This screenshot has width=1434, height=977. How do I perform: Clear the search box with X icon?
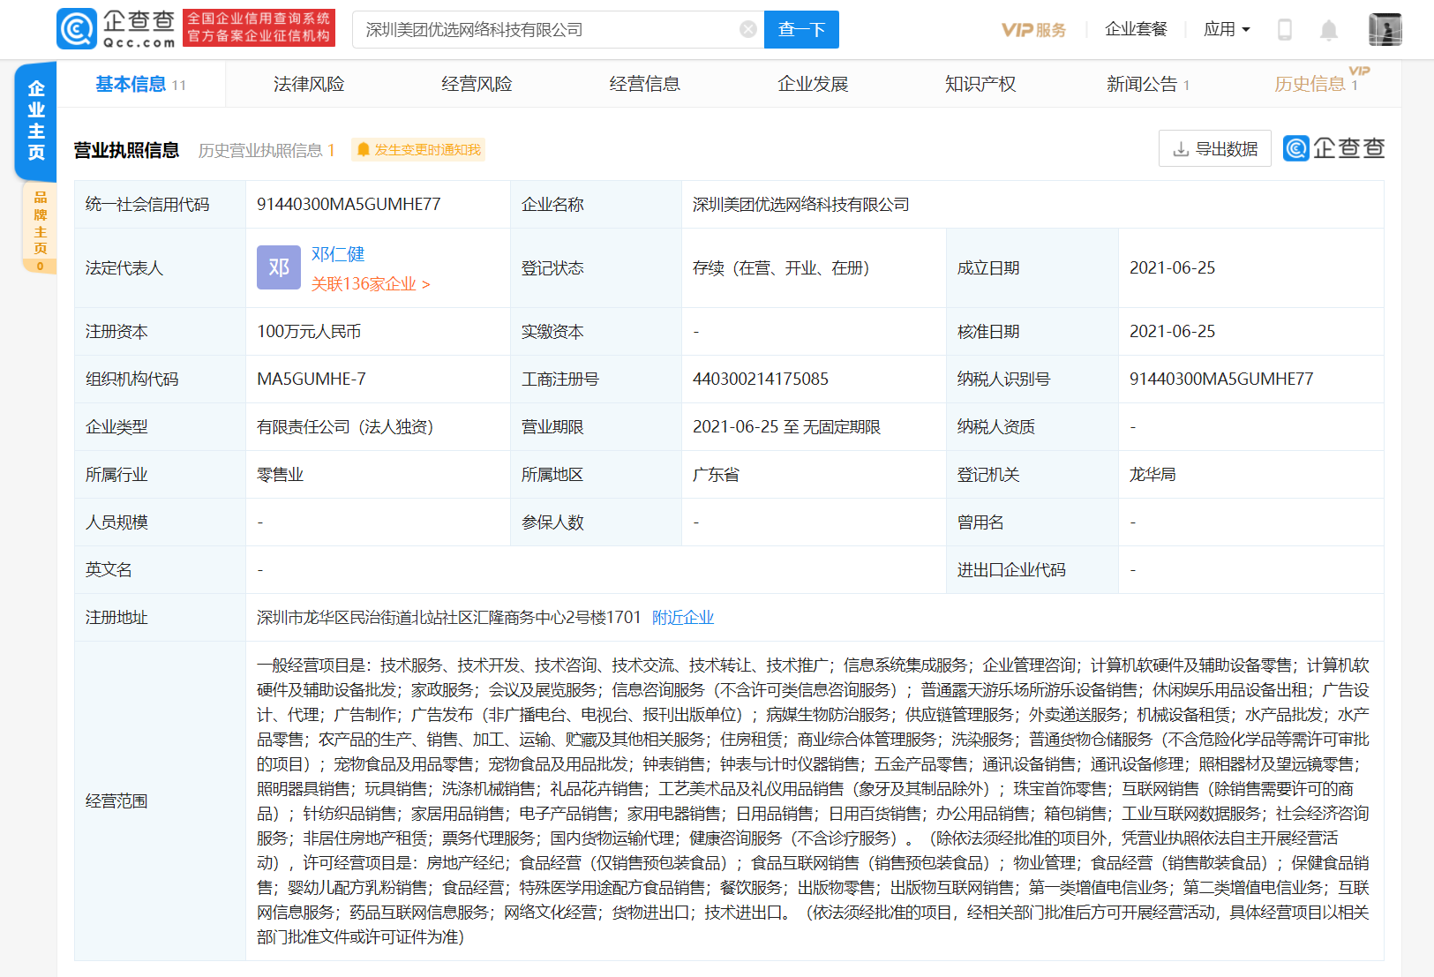point(747,30)
